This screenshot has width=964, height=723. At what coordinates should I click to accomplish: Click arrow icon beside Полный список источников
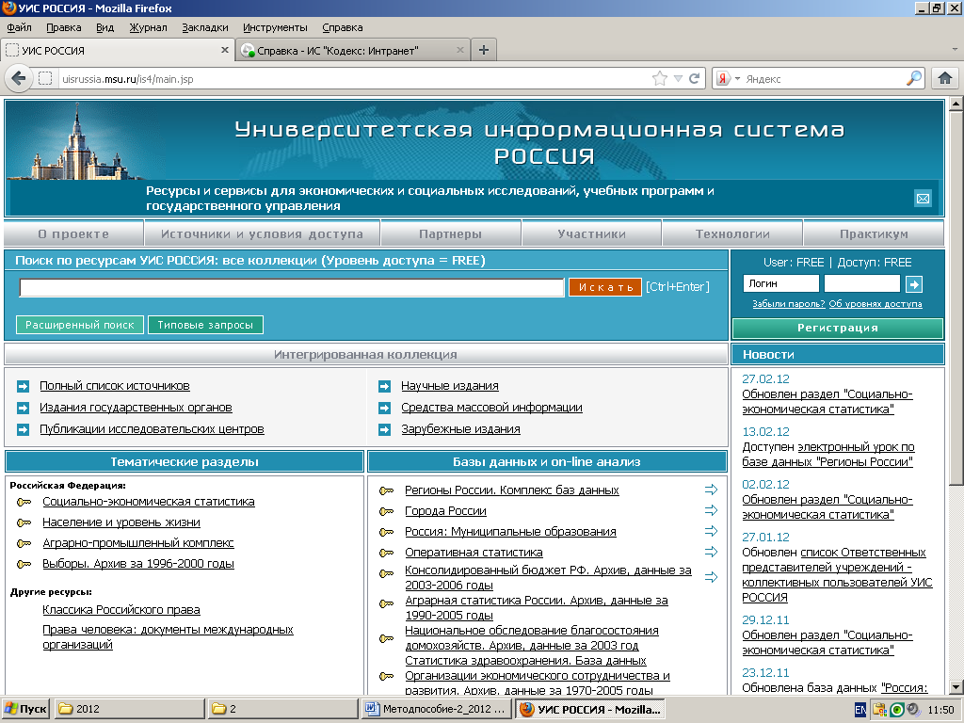[23, 386]
